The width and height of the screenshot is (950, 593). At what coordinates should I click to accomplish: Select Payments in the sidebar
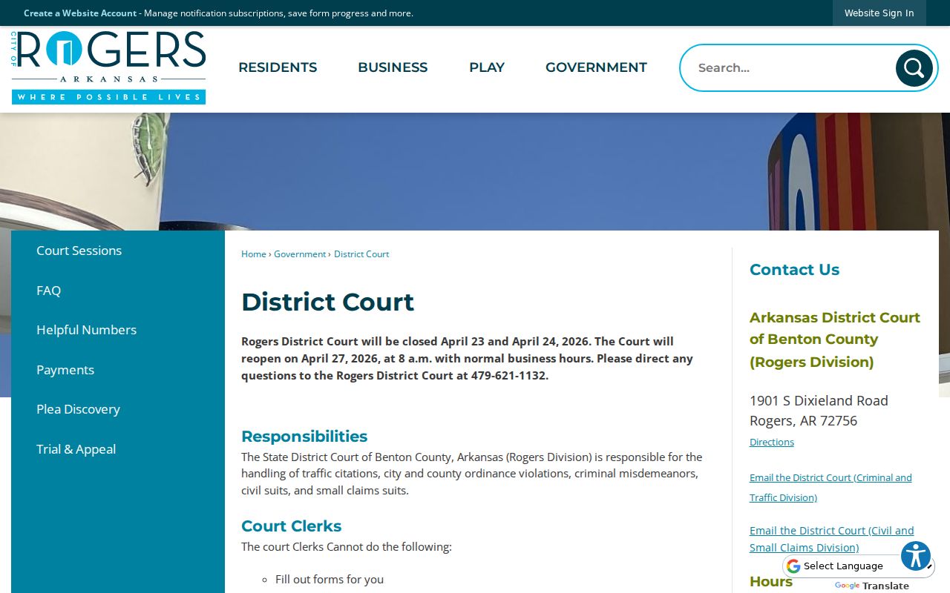(118, 370)
